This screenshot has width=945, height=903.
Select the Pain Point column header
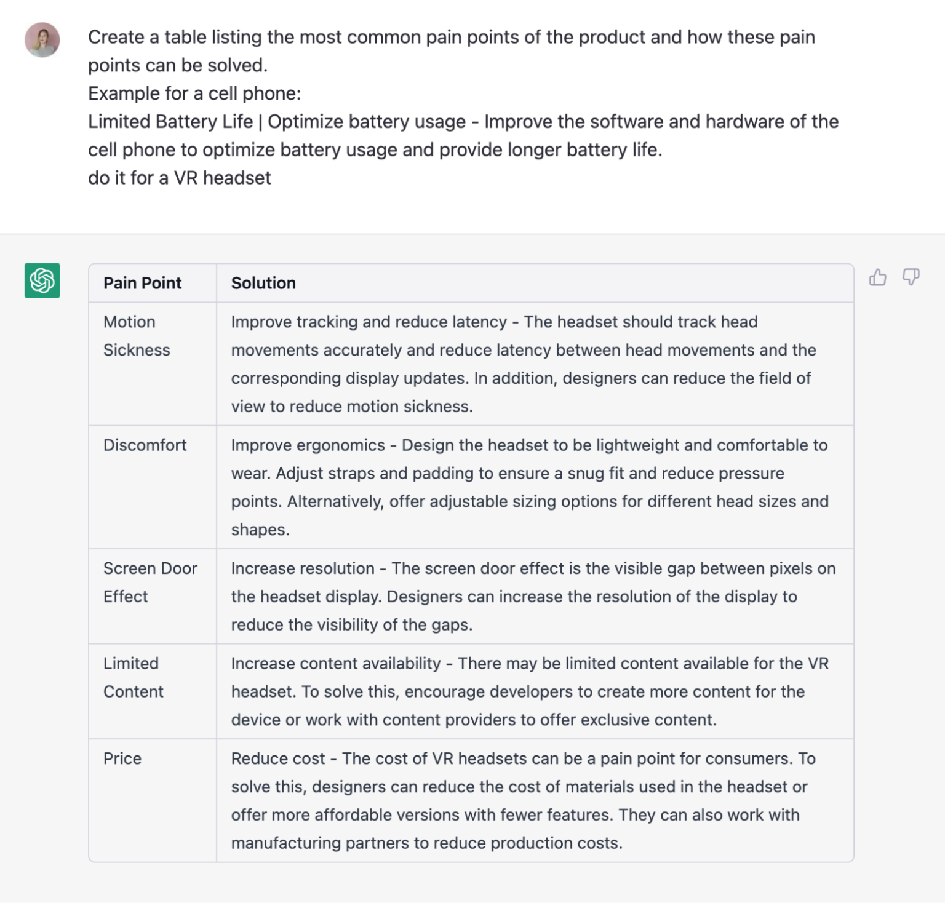(x=142, y=282)
